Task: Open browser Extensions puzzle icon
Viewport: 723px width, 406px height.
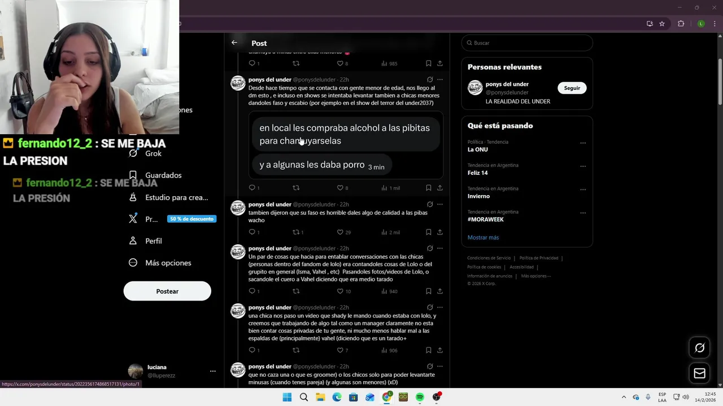Action: tap(681, 24)
